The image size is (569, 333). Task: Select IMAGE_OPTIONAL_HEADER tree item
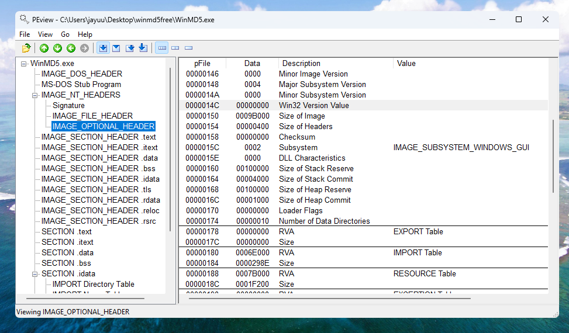[x=104, y=126]
